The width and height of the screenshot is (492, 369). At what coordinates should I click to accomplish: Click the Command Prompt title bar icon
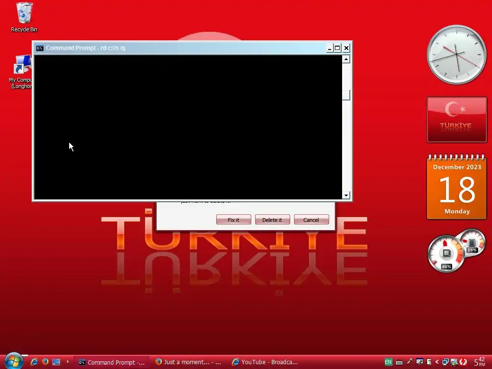point(39,48)
